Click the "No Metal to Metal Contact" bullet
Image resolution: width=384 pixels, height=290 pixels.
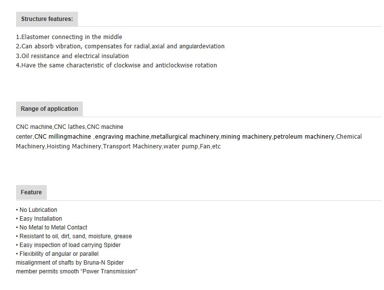[x=52, y=228]
